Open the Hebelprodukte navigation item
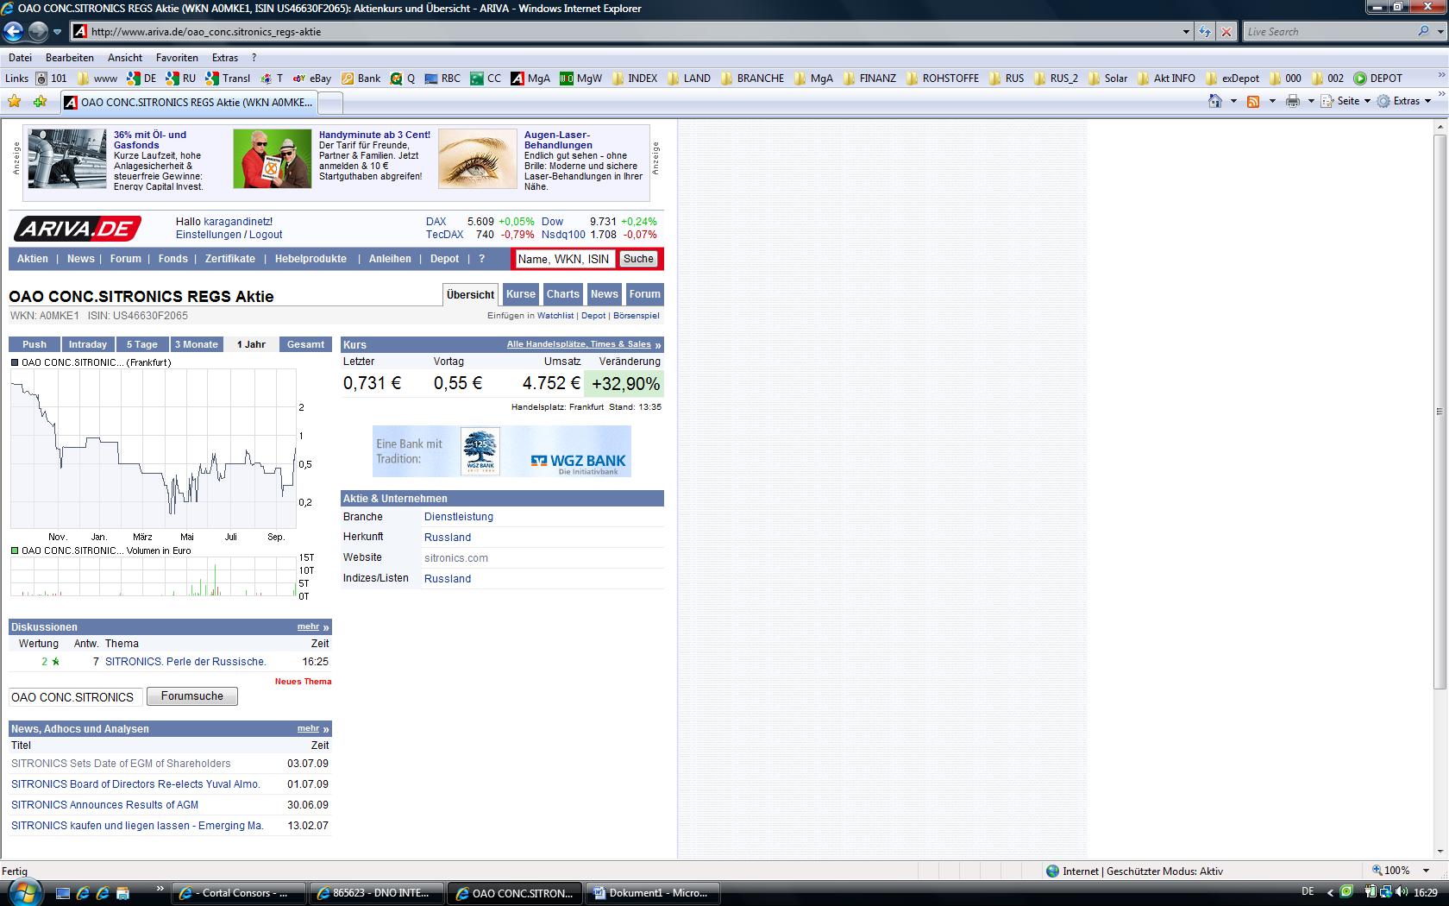 [310, 259]
